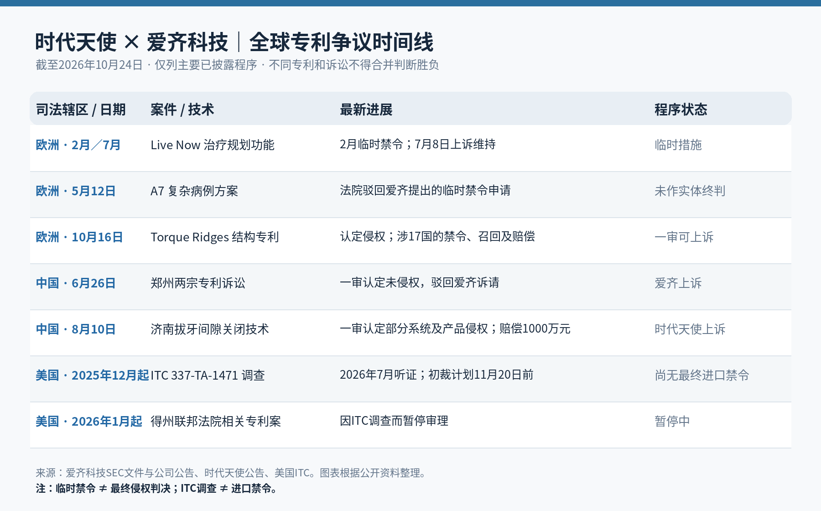Image resolution: width=821 pixels, height=511 pixels.
Task: Click Torque Ridges 结构专利 cell
Action: pyautogui.click(x=215, y=237)
